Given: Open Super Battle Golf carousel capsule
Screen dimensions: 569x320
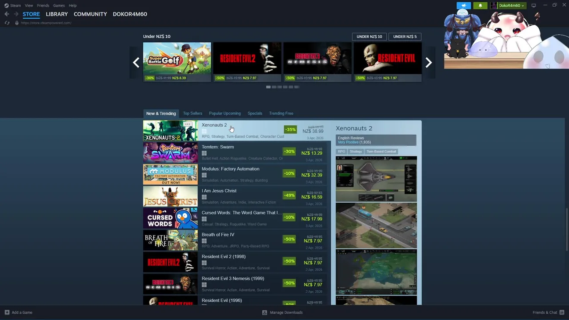Looking at the screenshot, I should click(177, 62).
